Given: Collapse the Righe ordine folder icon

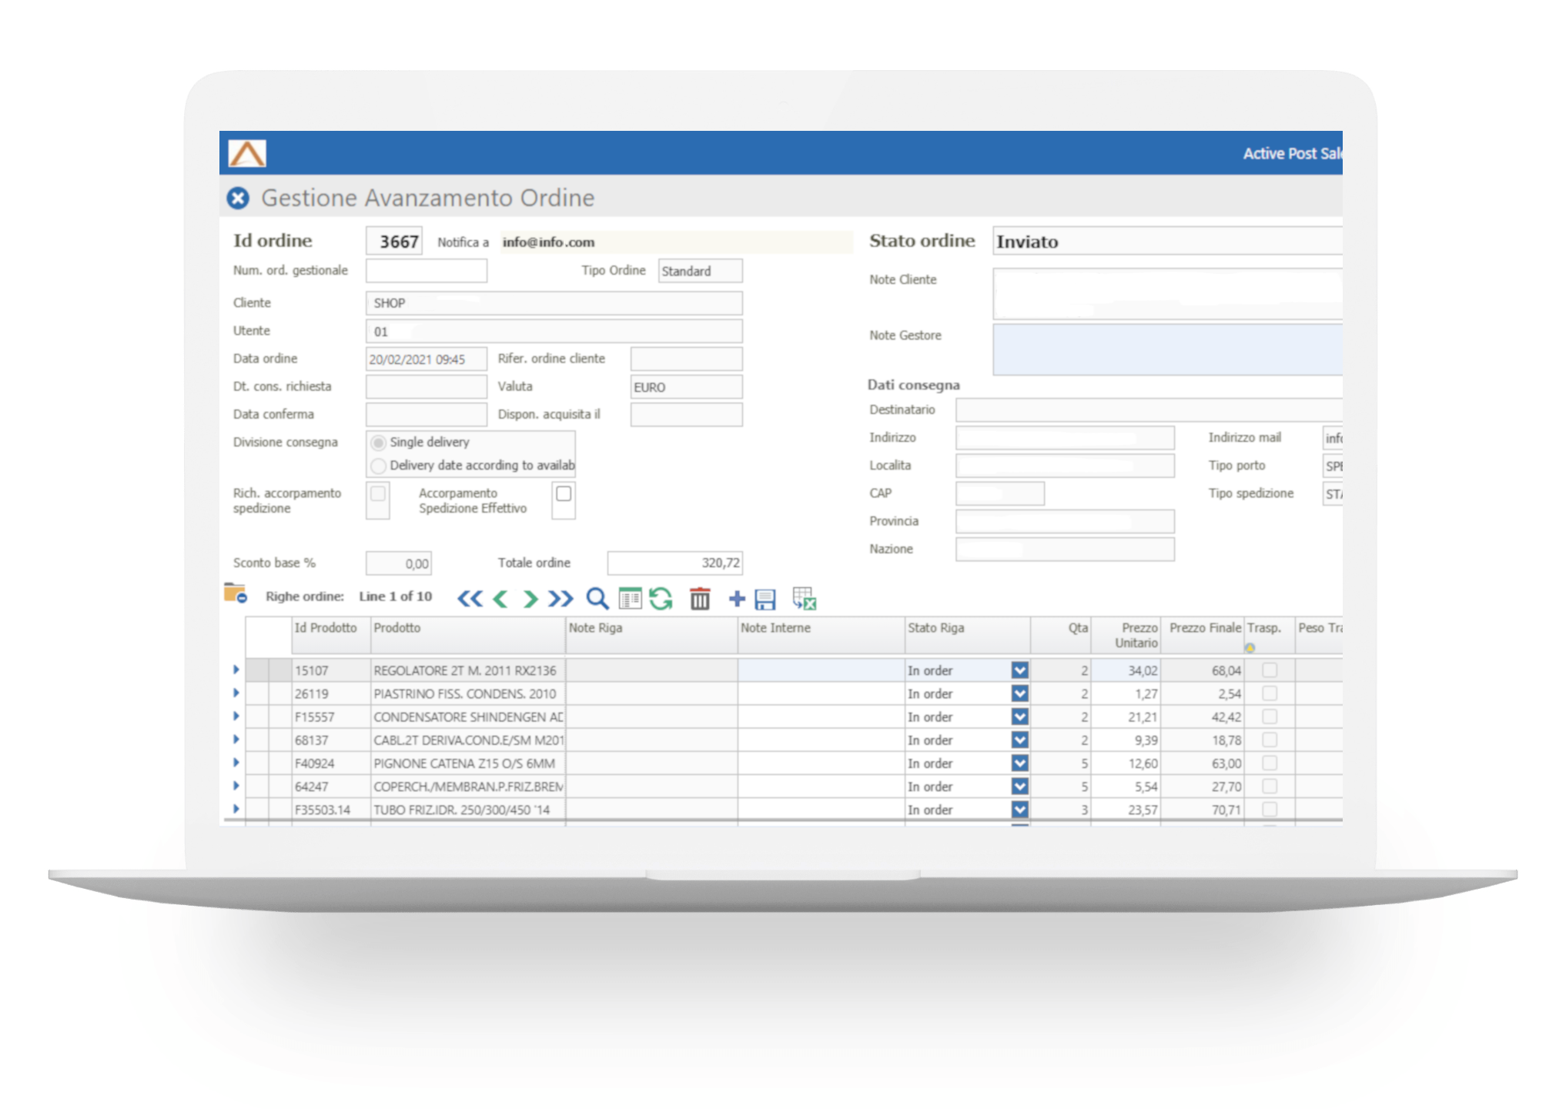Looking at the screenshot, I should (x=235, y=593).
